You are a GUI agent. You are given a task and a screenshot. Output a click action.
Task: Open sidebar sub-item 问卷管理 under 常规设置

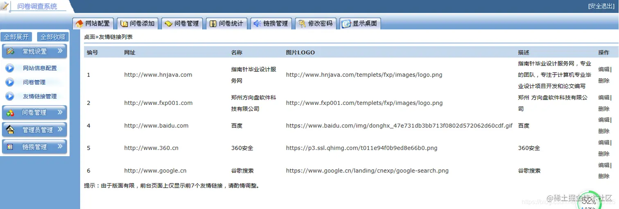click(34, 82)
